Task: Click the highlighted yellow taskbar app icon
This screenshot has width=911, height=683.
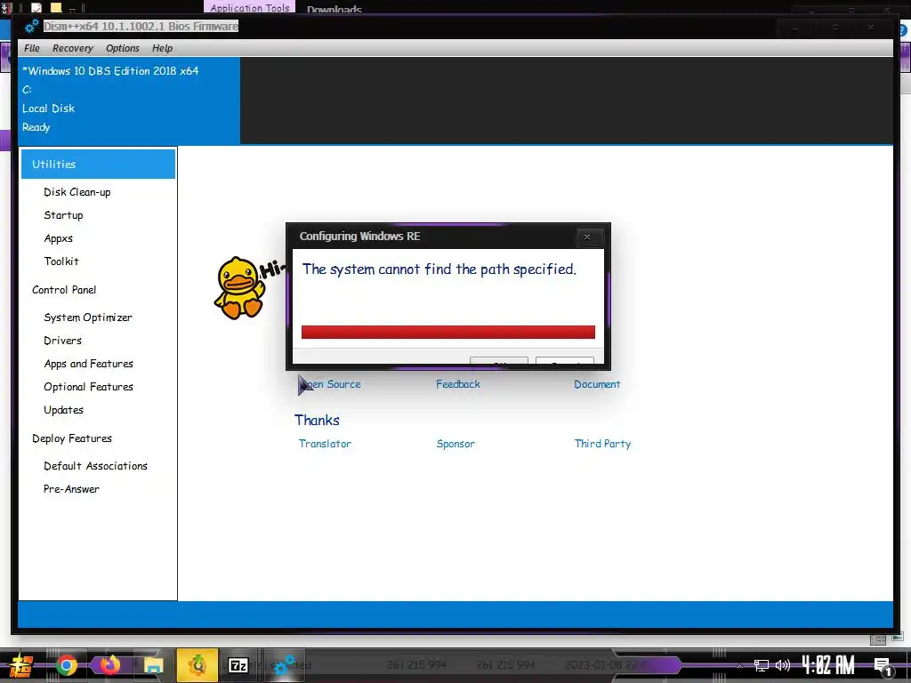Action: click(x=198, y=665)
